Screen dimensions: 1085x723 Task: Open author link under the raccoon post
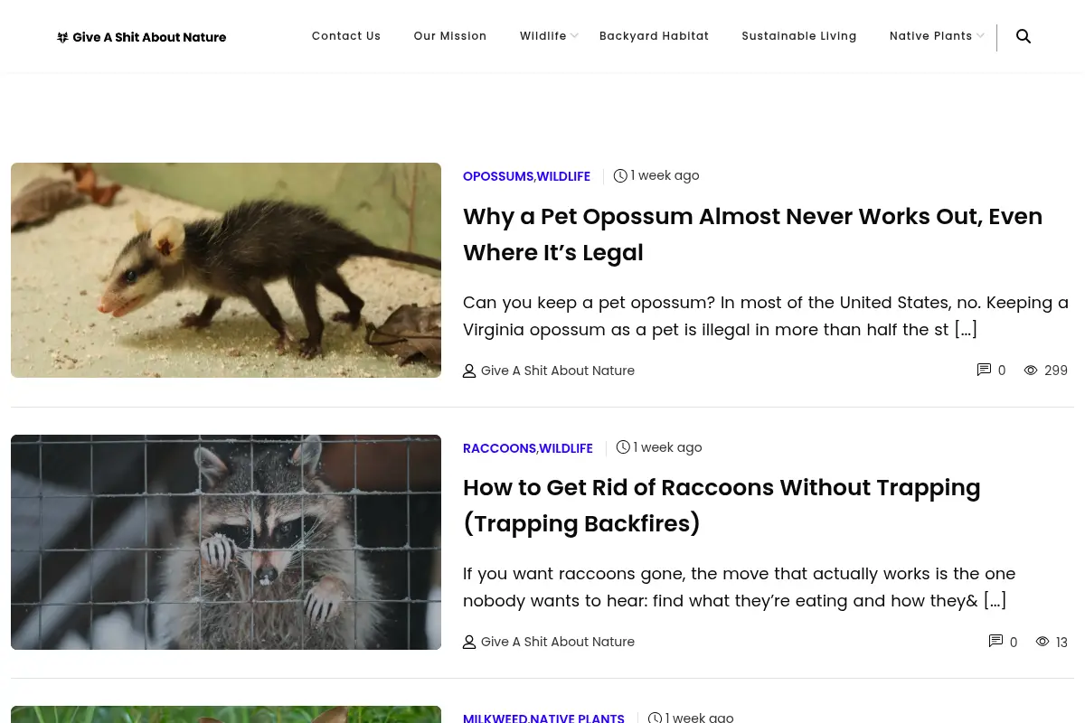tap(558, 642)
